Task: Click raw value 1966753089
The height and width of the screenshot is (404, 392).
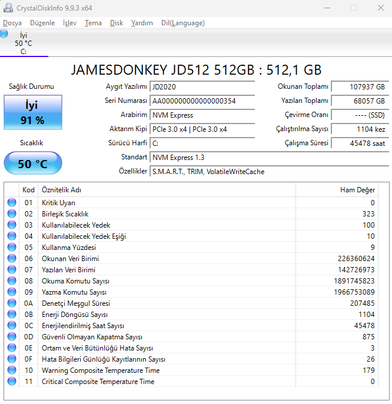Action: point(354,292)
